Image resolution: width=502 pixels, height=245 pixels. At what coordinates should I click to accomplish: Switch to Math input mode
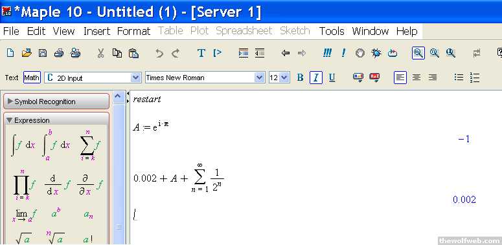pos(32,78)
